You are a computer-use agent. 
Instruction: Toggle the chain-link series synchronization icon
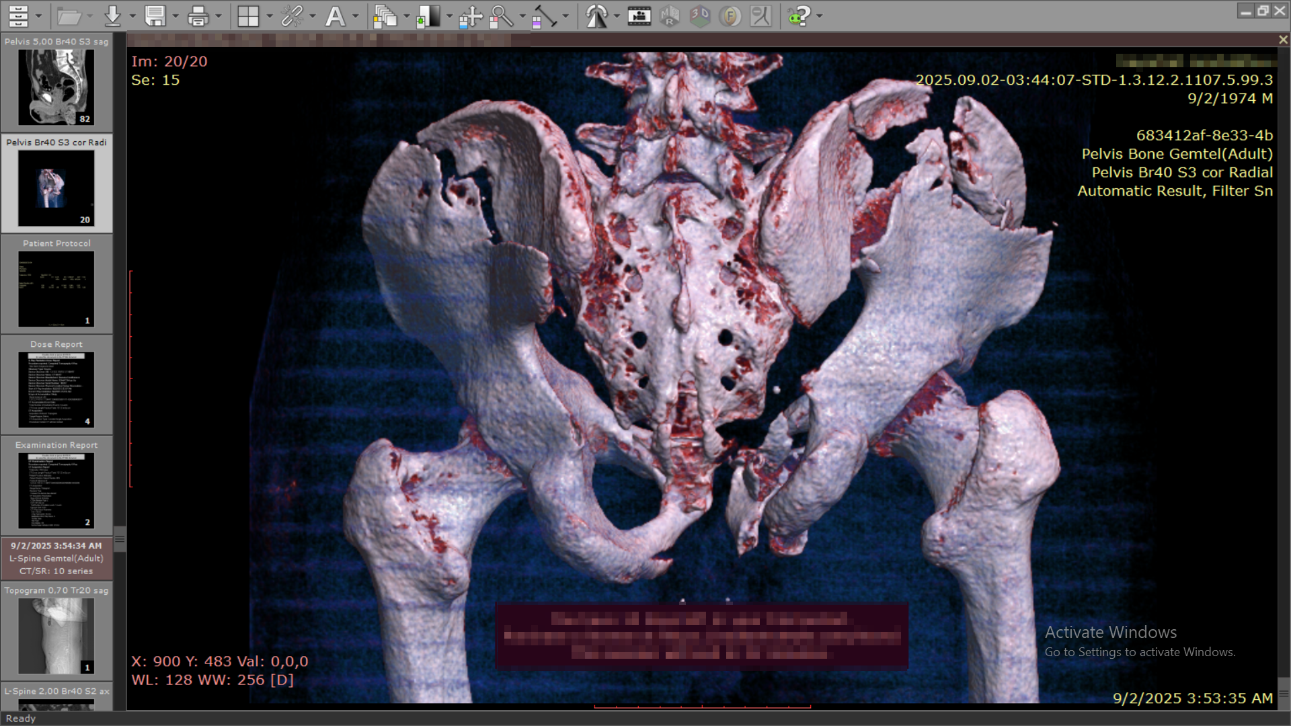click(292, 15)
